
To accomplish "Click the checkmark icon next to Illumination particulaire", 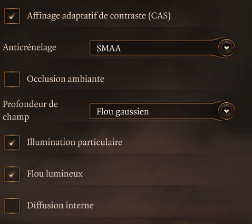I will [12, 142].
